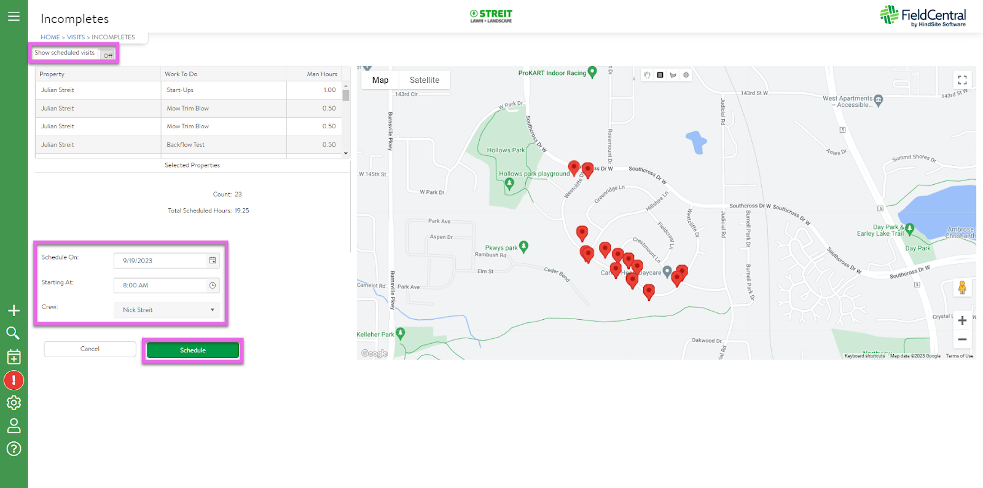The height and width of the screenshot is (488, 983).
Task: Select the Start-Ups row
Action: click(x=189, y=90)
